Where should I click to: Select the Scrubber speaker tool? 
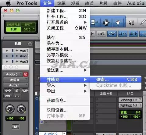[131, 23]
